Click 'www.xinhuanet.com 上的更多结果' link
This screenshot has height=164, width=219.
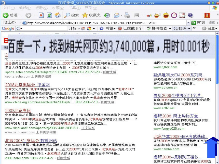pyautogui.click(x=31, y=132)
